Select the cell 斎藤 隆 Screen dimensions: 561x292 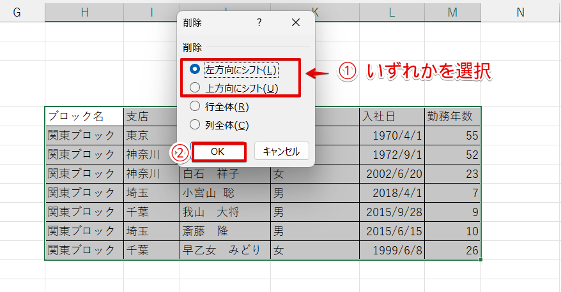(225, 231)
